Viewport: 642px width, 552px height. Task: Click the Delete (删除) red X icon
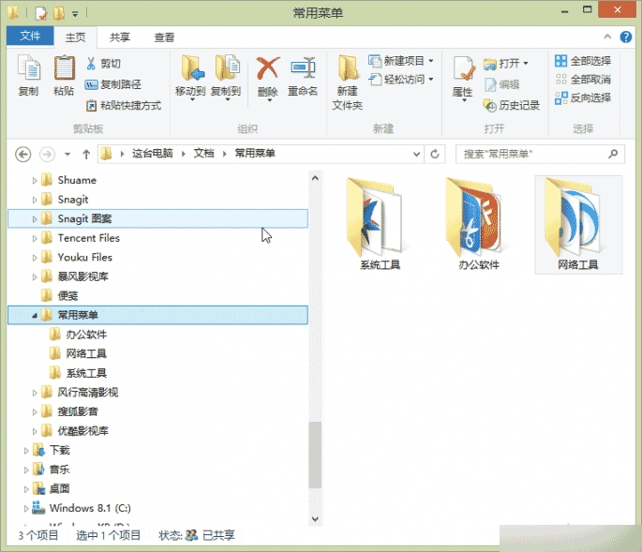tap(268, 68)
